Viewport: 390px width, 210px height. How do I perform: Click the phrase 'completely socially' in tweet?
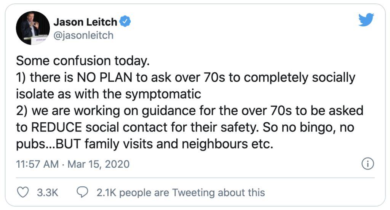[x=299, y=77]
